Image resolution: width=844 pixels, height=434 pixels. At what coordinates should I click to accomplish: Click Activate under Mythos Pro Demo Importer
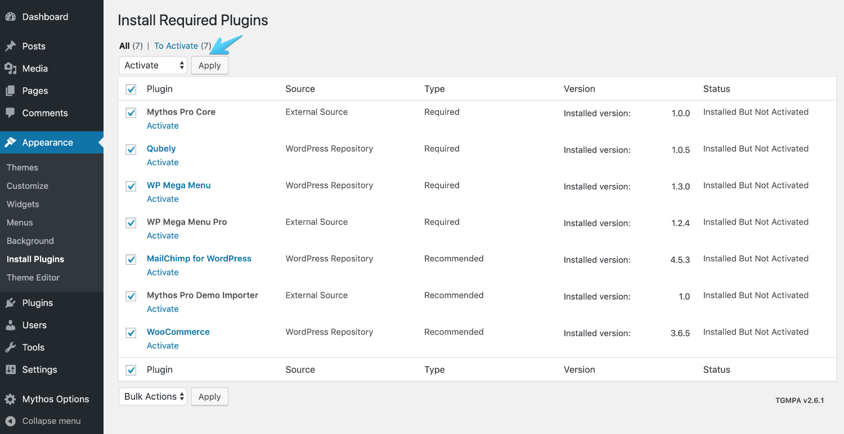(x=163, y=309)
